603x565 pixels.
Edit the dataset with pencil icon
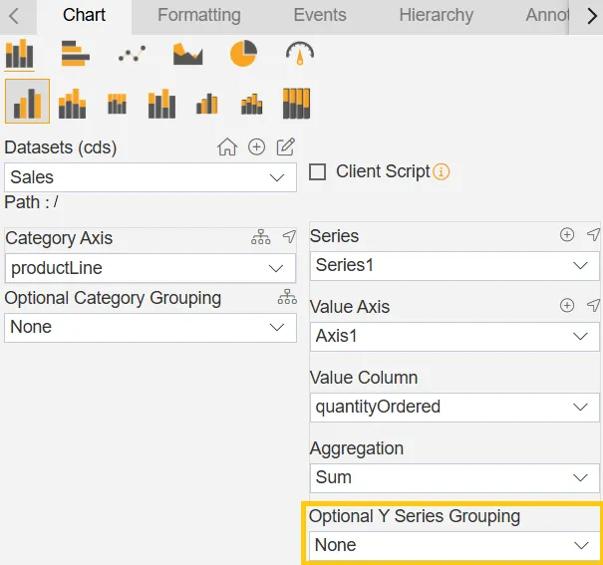pyautogui.click(x=286, y=146)
